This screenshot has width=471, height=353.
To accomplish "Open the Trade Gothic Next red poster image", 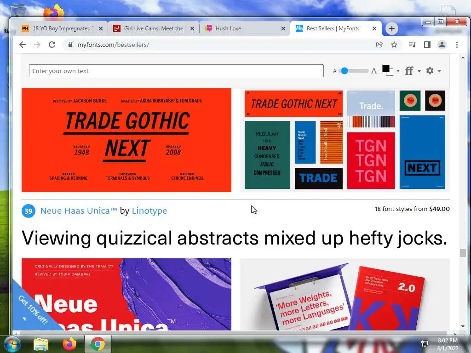I will pos(126,140).
